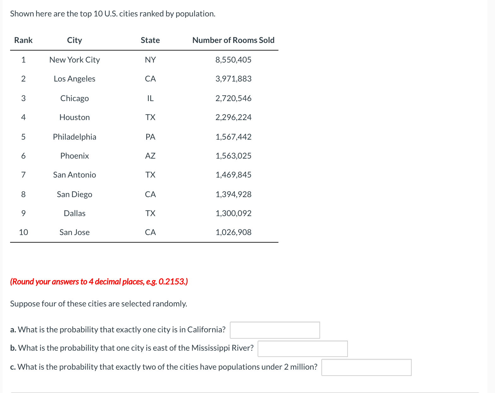495x393 pixels.
Task: Click the page title about top 10 cities
Action: 113,14
